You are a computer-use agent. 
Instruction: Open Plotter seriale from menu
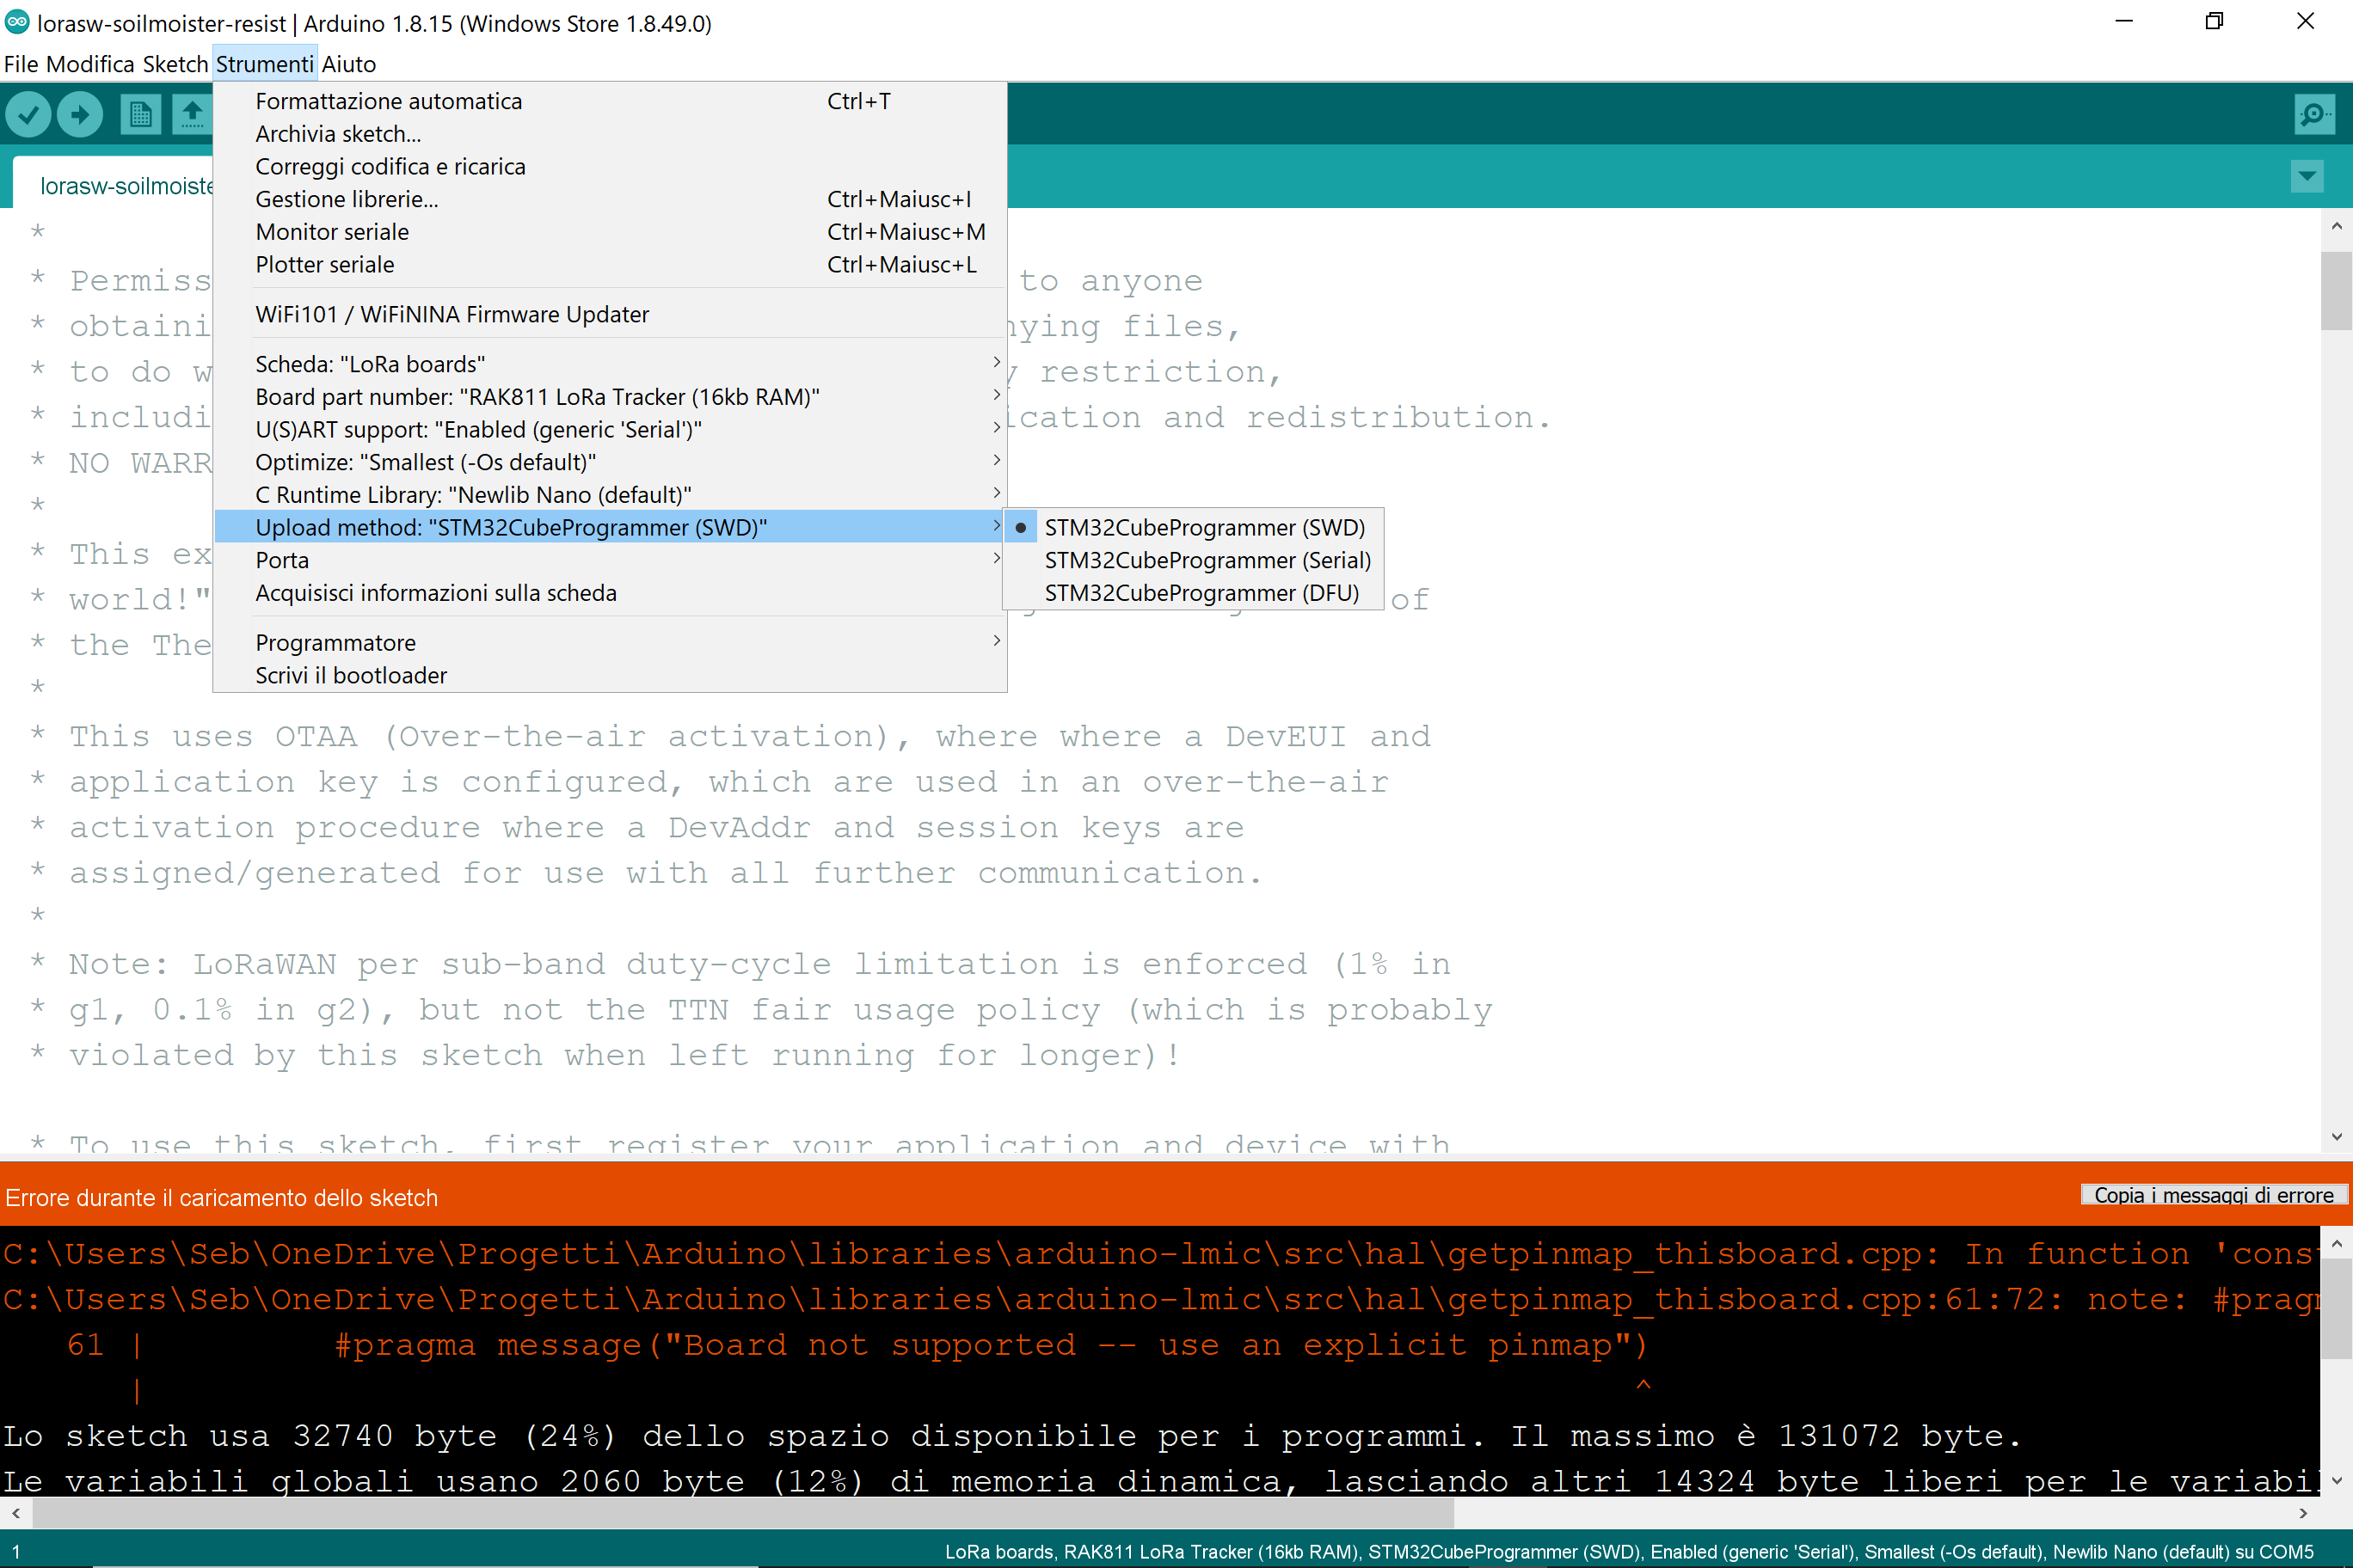[x=611, y=265]
